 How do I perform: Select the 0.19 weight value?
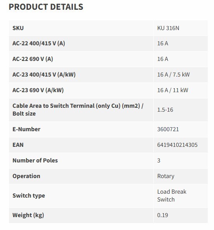(163, 215)
